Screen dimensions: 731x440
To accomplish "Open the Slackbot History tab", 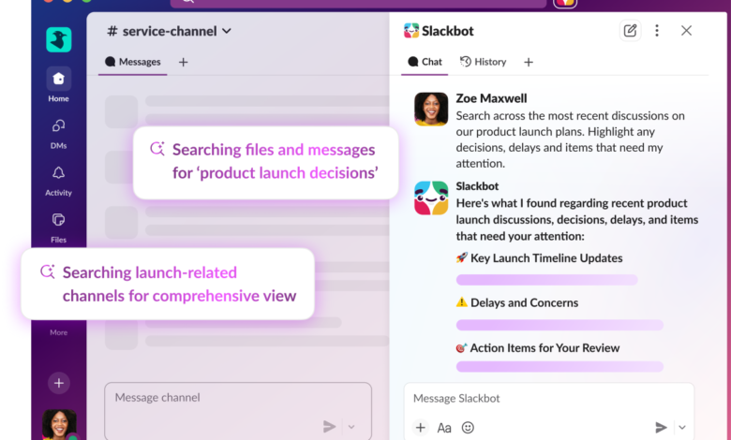I will pyautogui.click(x=483, y=62).
